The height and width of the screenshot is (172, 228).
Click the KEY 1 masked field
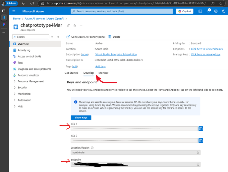pos(134,129)
